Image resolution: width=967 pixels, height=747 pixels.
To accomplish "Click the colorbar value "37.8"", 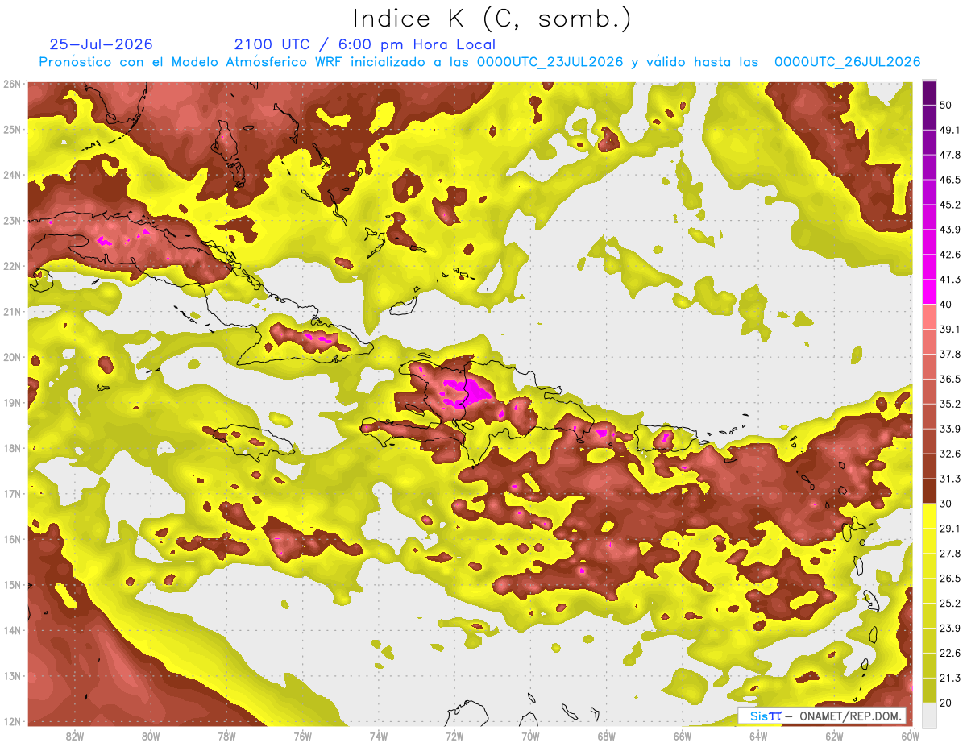I will tap(950, 355).
